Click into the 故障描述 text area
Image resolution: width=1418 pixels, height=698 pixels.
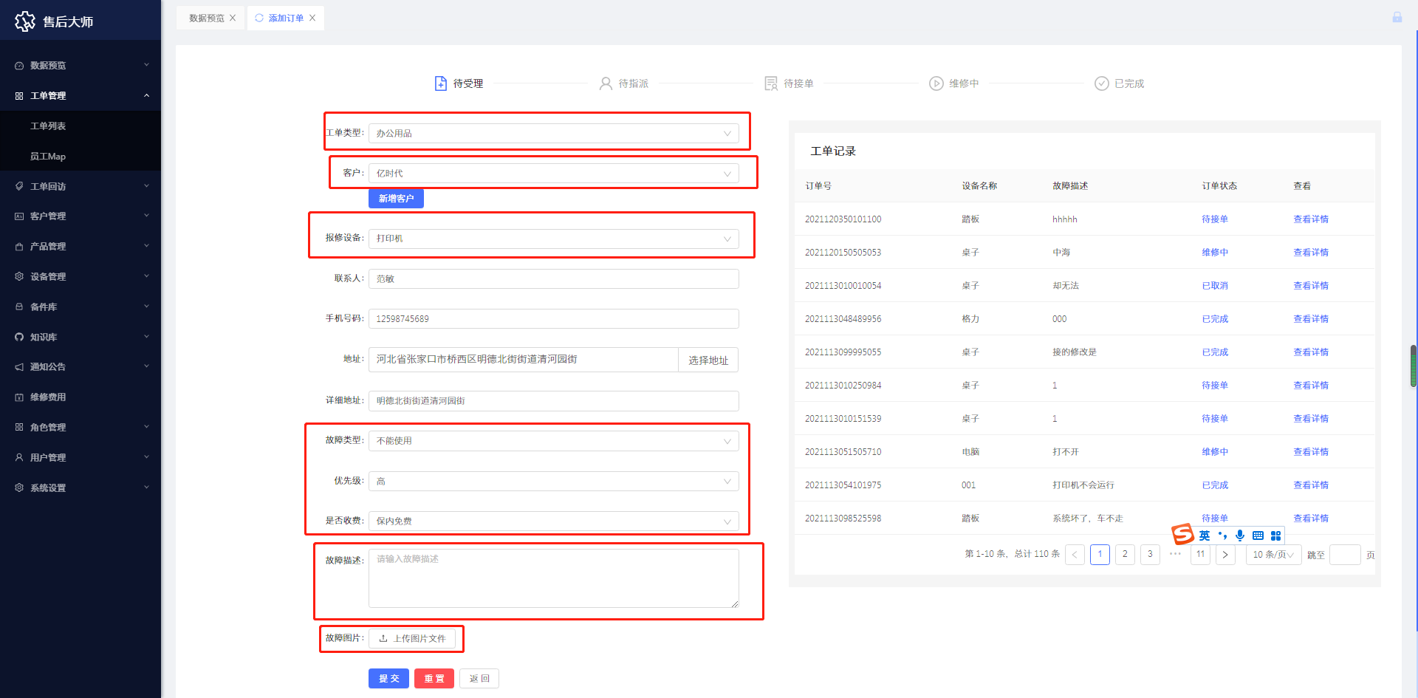(553, 578)
